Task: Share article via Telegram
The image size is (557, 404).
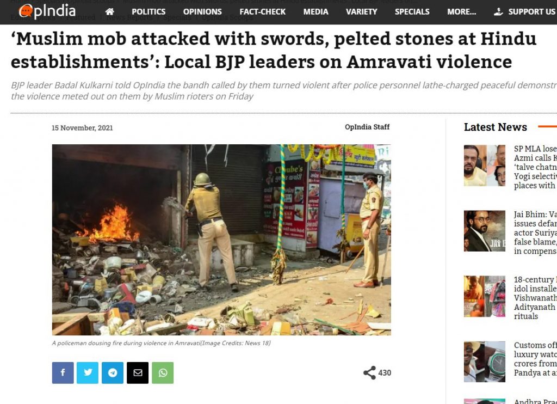Action: pyautogui.click(x=113, y=373)
